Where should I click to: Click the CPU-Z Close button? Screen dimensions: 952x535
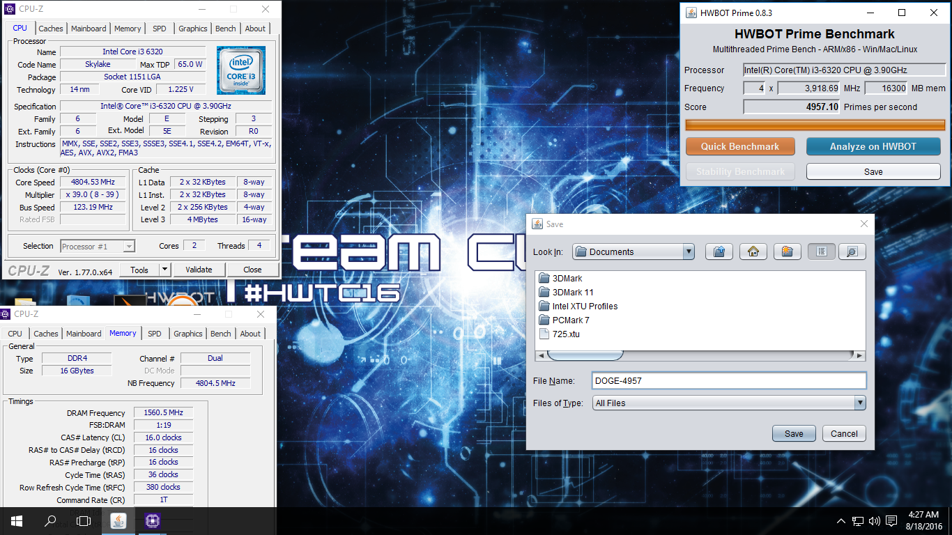[x=252, y=270]
